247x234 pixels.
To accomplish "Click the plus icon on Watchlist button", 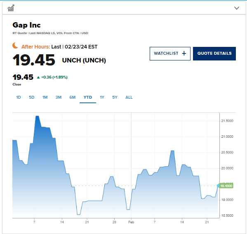I will point(184,53).
